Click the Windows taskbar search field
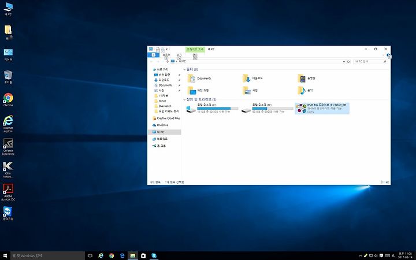This screenshot has width=416, height=260. tap(47, 256)
